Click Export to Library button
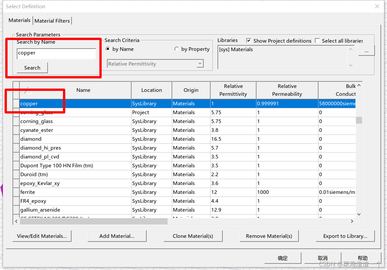This screenshot has height=270, width=387. click(345, 236)
